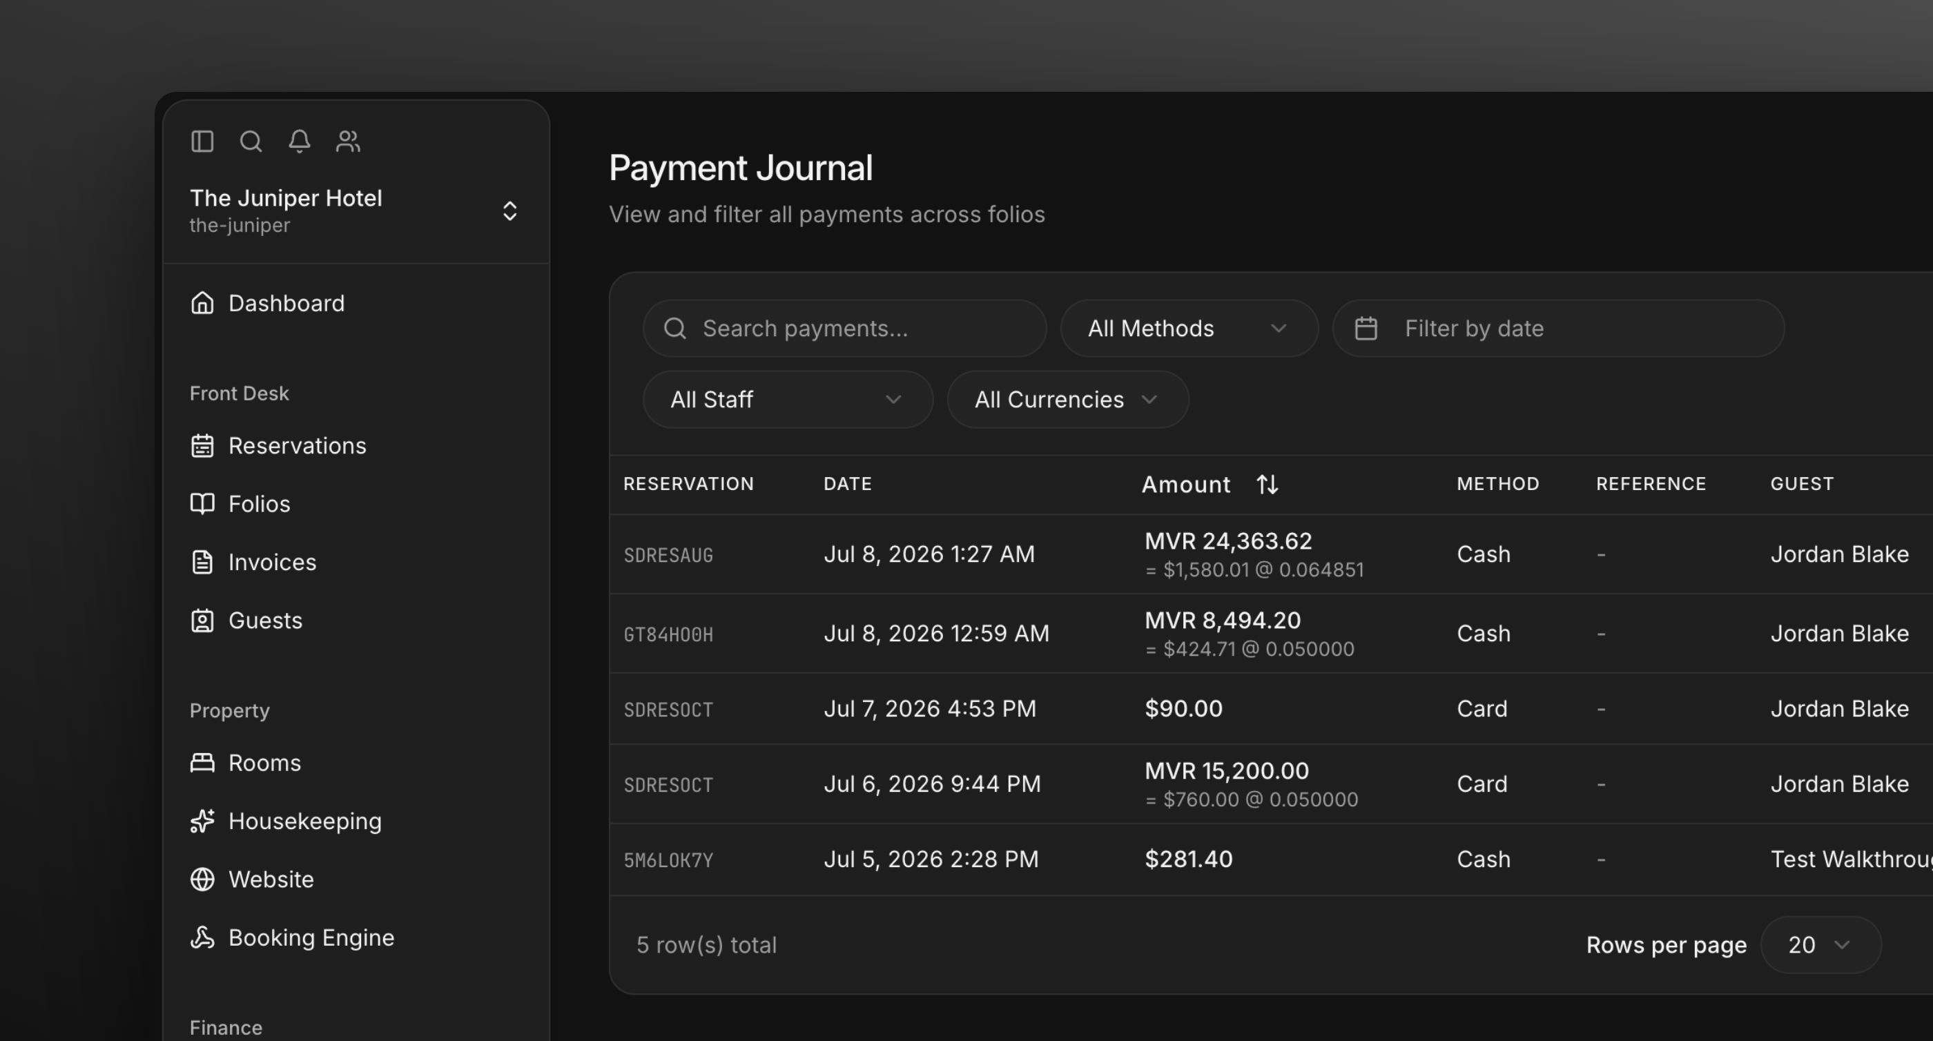Click the Dashboard home icon
Viewport: 1933px width, 1041px height.
202,303
